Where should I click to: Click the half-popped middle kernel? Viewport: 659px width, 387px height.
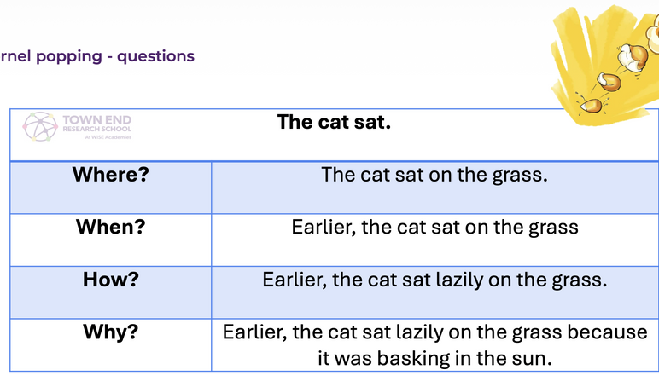[x=609, y=82]
